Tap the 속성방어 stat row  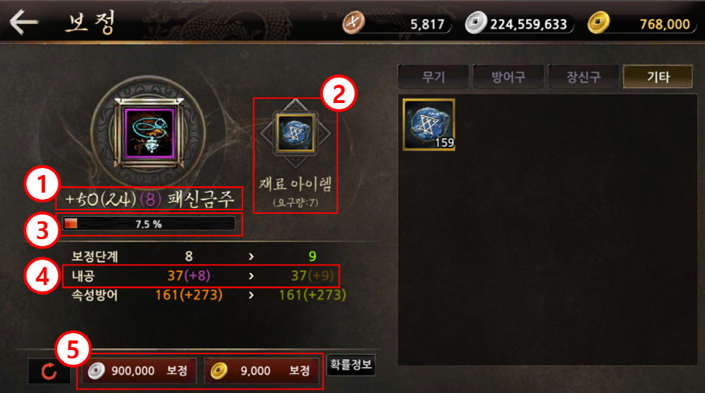click(x=209, y=296)
